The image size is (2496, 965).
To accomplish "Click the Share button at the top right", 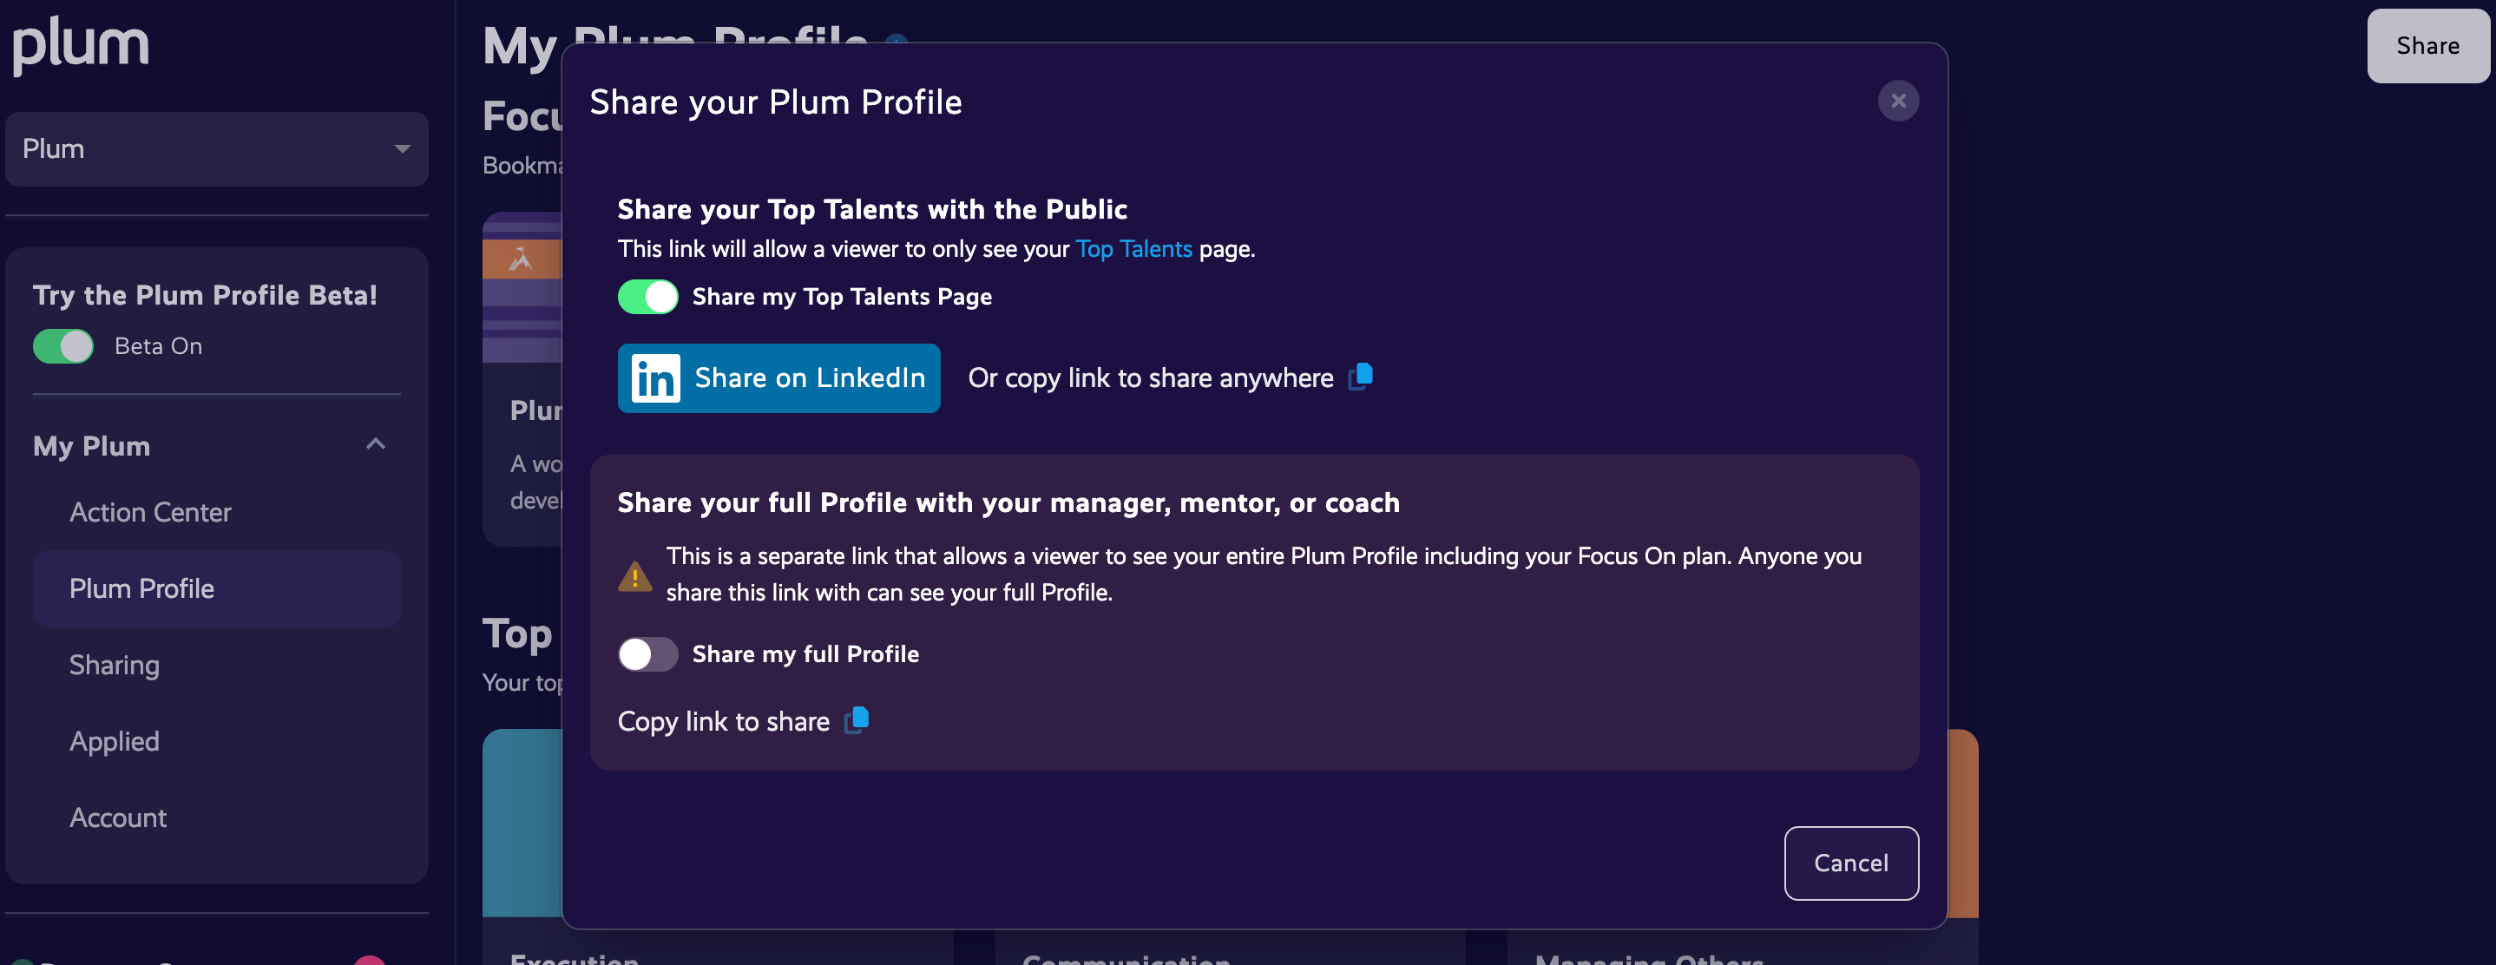I will tap(2427, 44).
